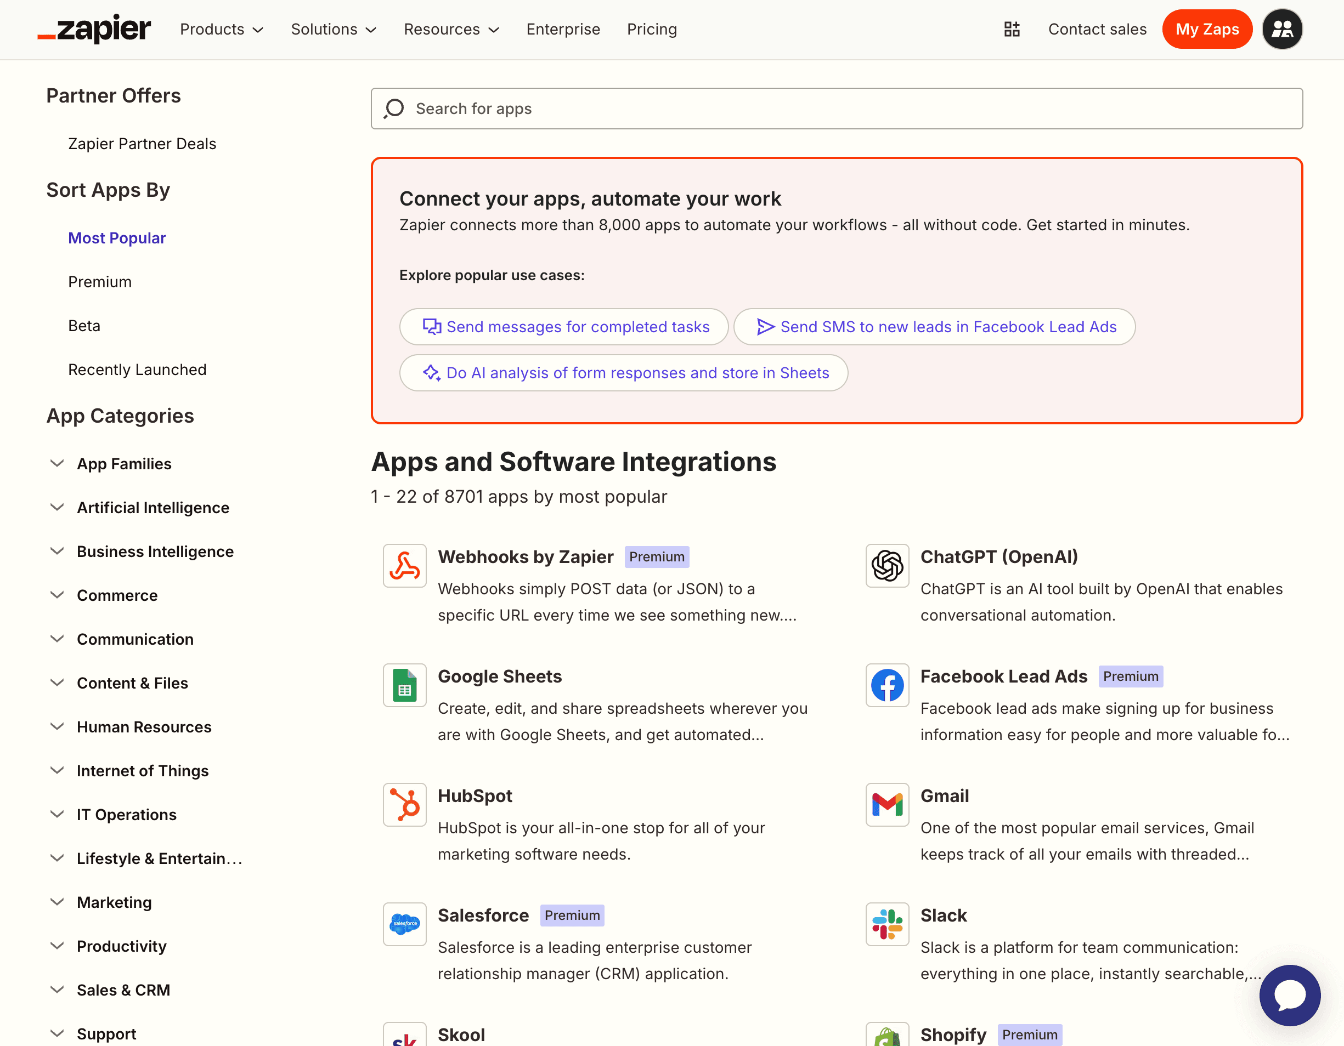This screenshot has width=1344, height=1046.
Task: Click the Slack app icon
Action: pyautogui.click(x=887, y=924)
